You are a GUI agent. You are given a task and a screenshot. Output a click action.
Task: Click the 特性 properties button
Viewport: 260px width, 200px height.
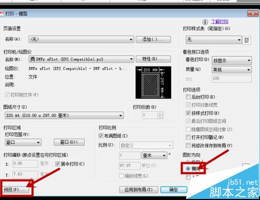tap(153, 59)
